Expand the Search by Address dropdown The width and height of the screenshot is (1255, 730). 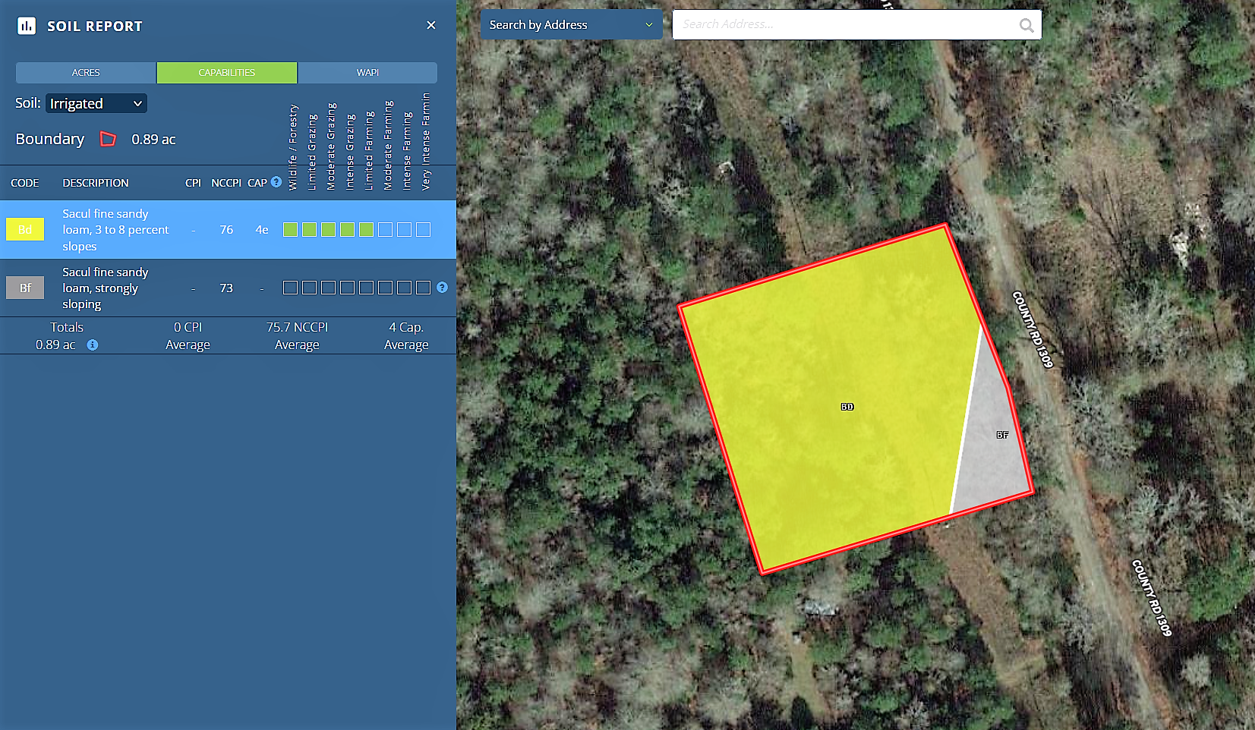571,25
